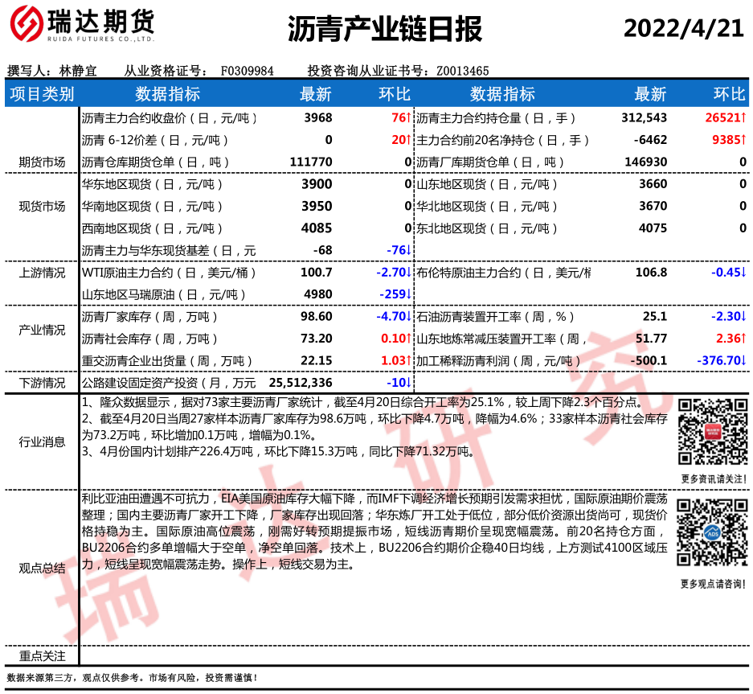This screenshot has width=753, height=694.
Task: Select the 项目类别 column header
Action: [41, 94]
